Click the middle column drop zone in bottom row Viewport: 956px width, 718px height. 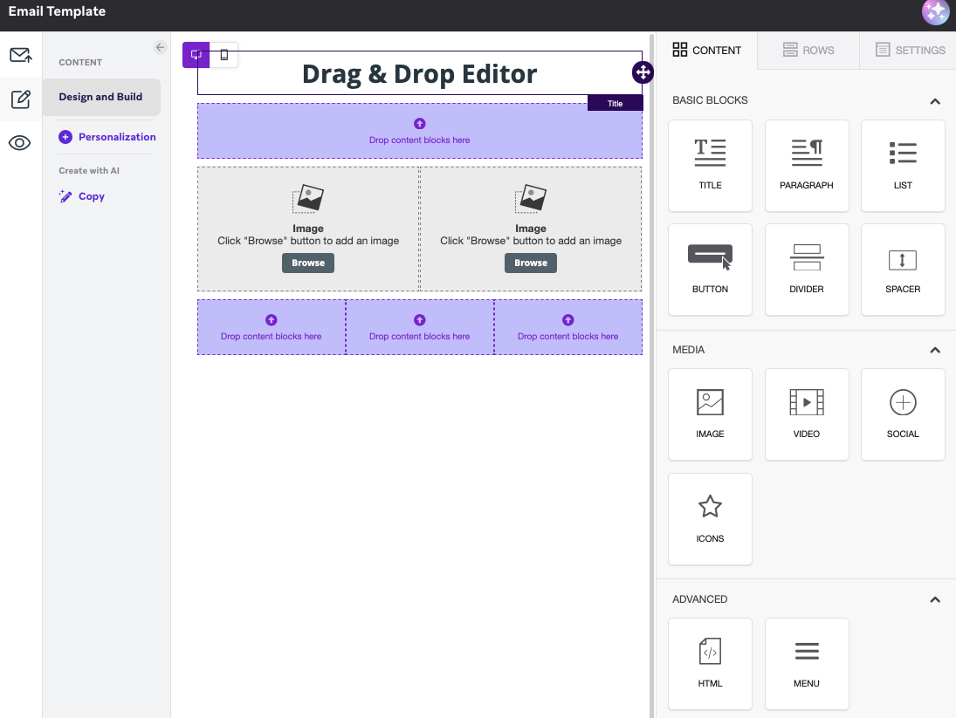pyautogui.click(x=419, y=327)
